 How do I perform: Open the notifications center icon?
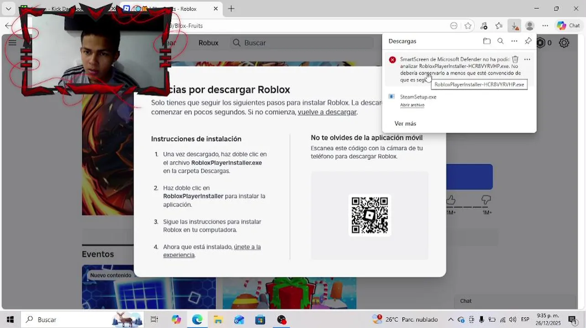(x=572, y=320)
